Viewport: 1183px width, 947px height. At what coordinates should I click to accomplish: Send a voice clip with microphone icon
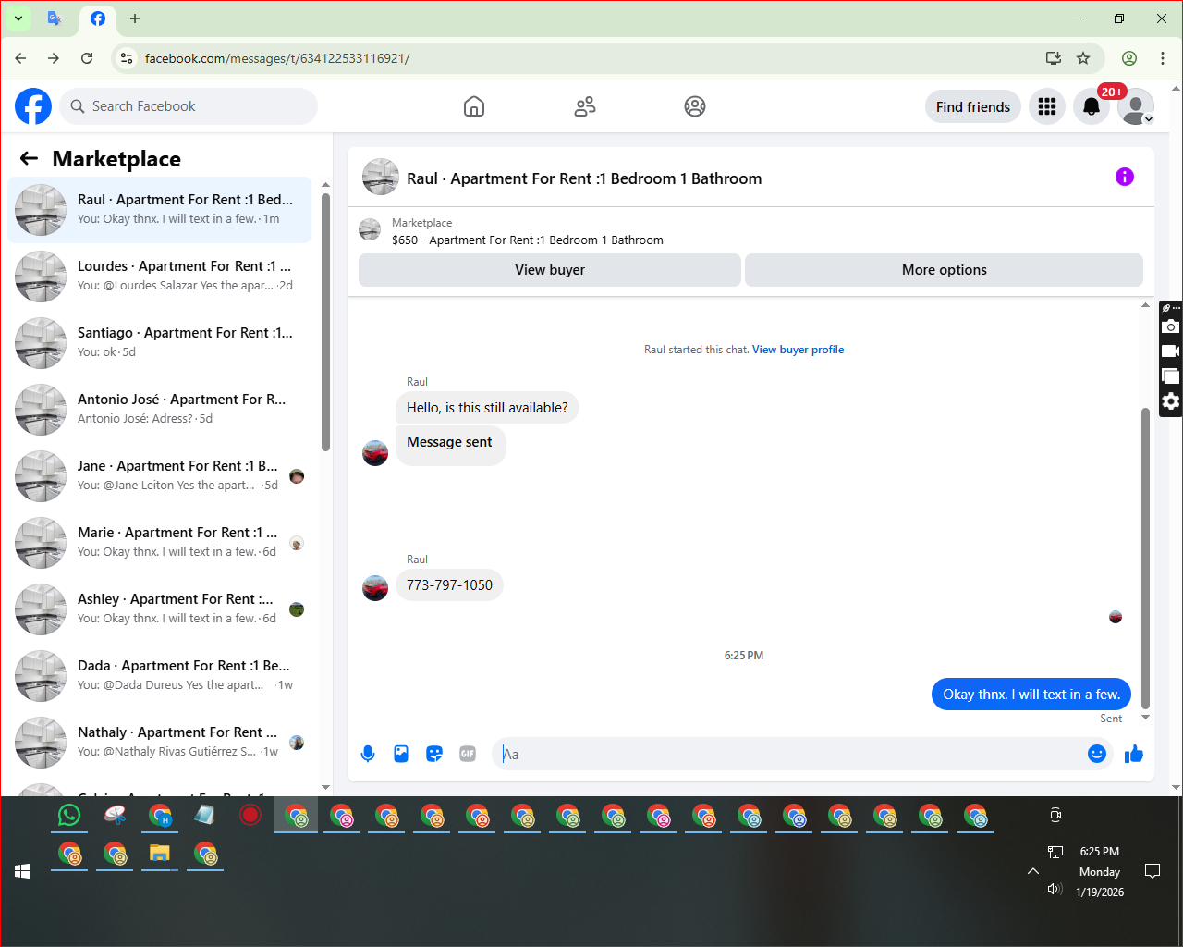[x=368, y=754]
